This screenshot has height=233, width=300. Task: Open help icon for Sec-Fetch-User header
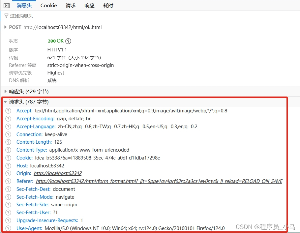click(8, 213)
